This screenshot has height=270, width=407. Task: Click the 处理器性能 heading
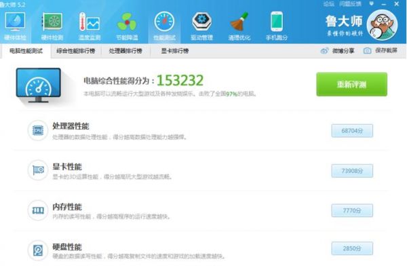[71, 126]
